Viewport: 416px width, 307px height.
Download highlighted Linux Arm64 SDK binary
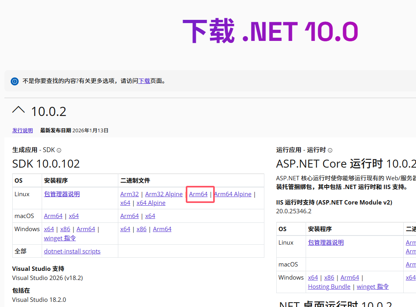[198, 194]
